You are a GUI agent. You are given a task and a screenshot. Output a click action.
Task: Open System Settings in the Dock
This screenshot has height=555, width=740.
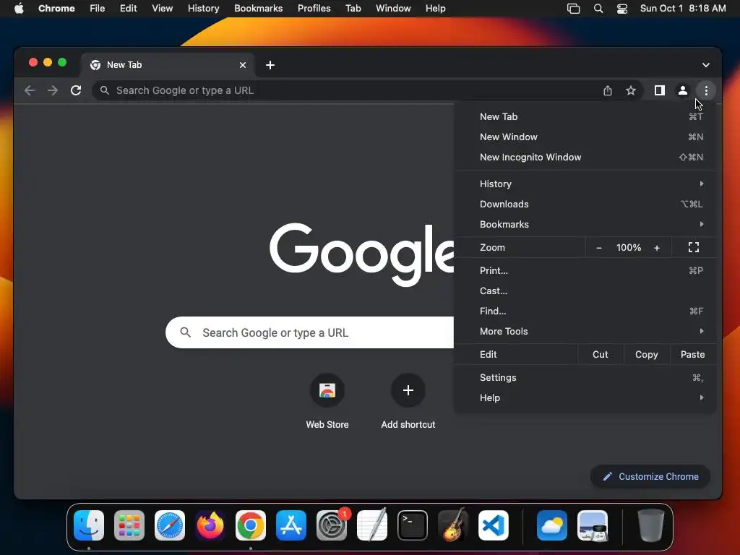(332, 525)
